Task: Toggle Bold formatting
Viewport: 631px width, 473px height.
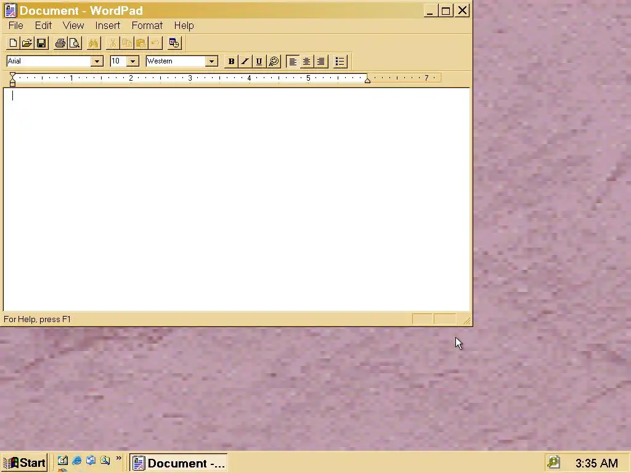Action: [231, 62]
